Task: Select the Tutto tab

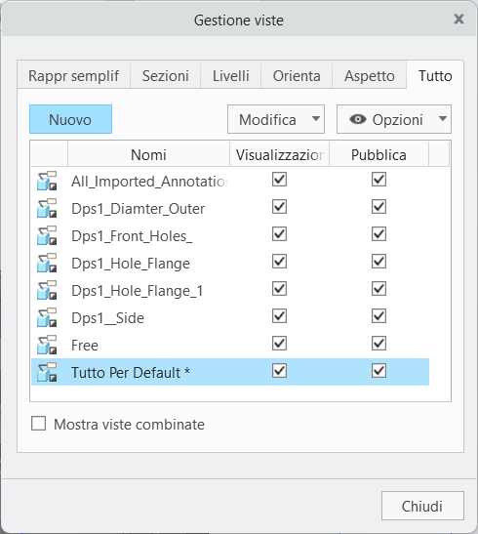Action: (435, 75)
